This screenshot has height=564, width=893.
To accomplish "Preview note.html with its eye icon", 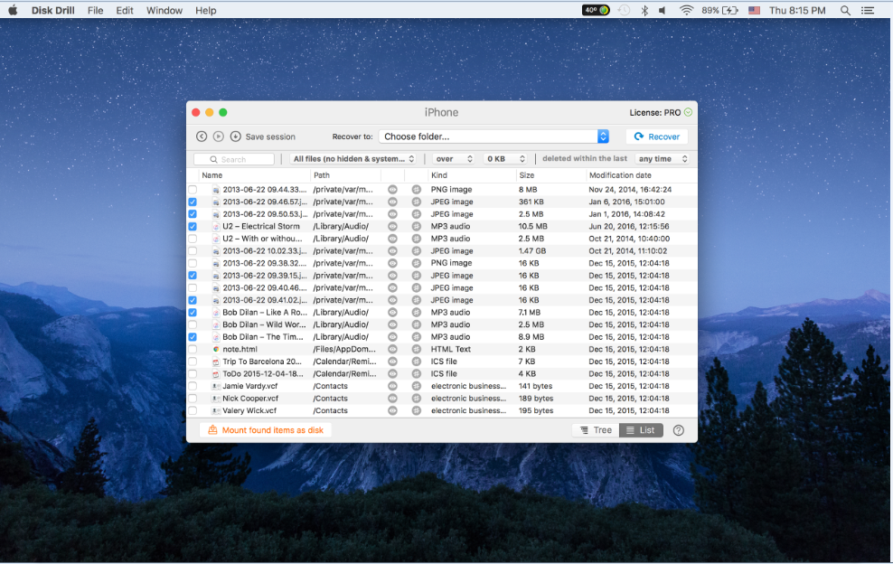I will 392,349.
